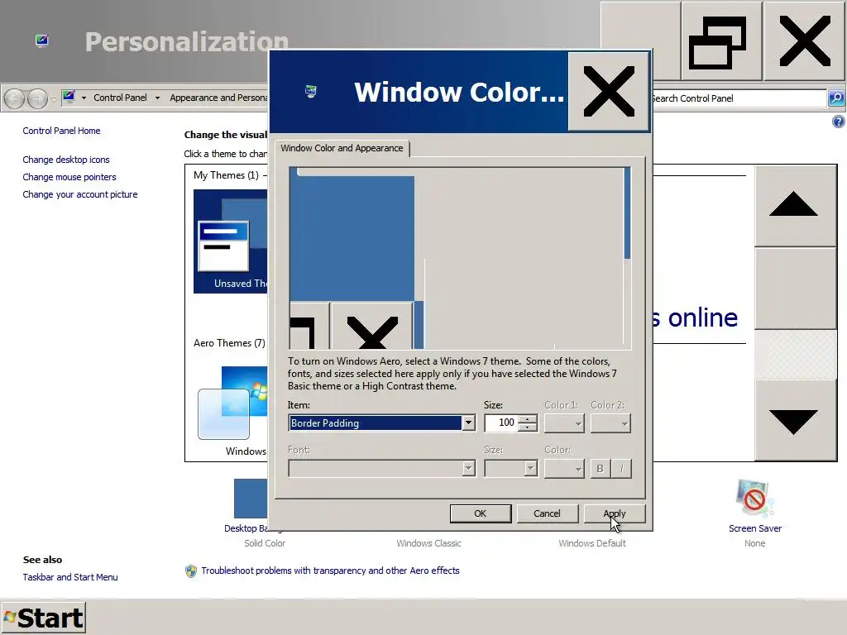Click the Back navigation arrow in Personalization

(15, 98)
